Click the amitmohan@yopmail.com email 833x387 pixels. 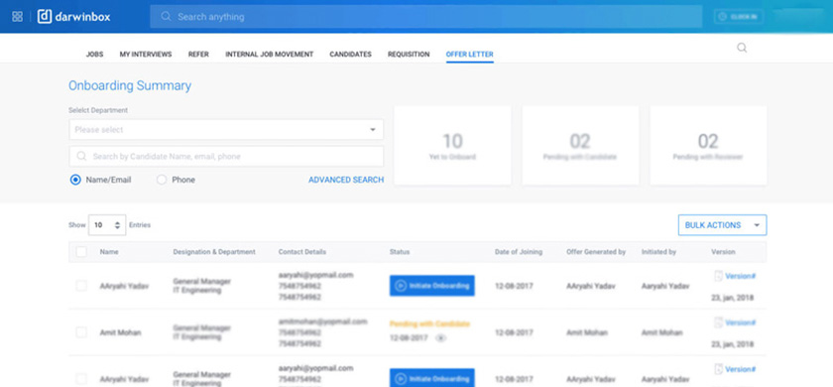coord(322,322)
